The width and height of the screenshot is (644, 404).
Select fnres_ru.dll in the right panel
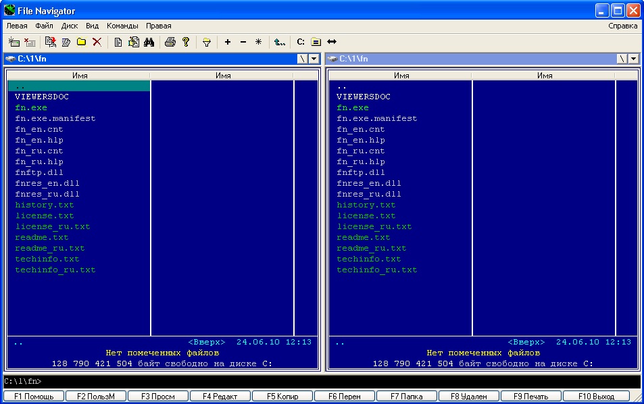(369, 194)
